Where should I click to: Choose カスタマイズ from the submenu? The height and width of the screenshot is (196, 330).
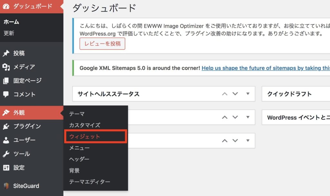click(85, 125)
